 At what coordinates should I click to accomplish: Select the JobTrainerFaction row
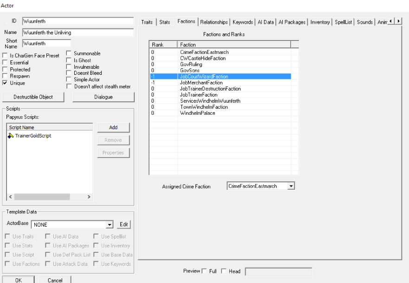coord(221,95)
